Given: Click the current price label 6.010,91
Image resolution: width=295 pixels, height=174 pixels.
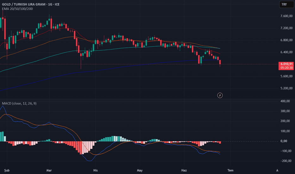Looking at the screenshot, I should coord(286,64).
